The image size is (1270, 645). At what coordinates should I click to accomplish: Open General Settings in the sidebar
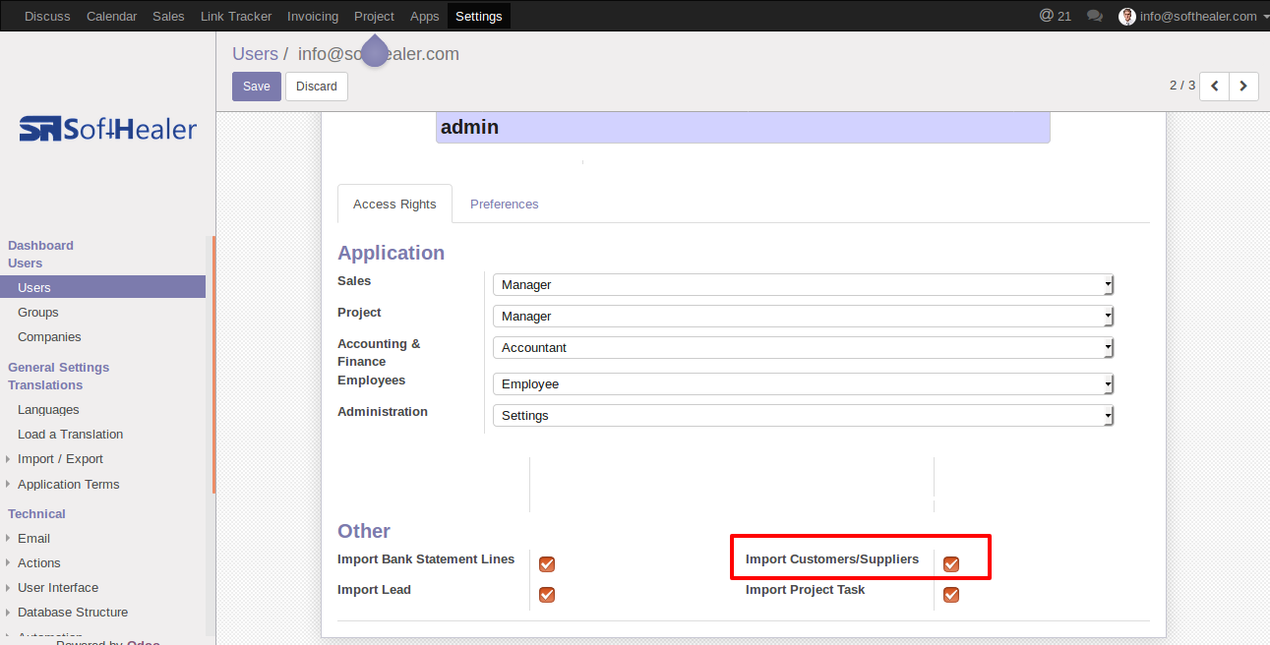click(59, 368)
